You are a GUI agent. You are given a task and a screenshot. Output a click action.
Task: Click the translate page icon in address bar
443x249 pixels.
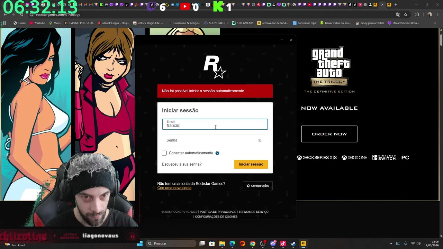coord(398,15)
